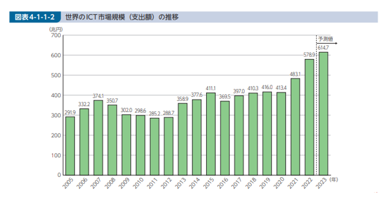Click the y-axis tick label 500
Viewport: 387px width, 199px height.
(56, 75)
